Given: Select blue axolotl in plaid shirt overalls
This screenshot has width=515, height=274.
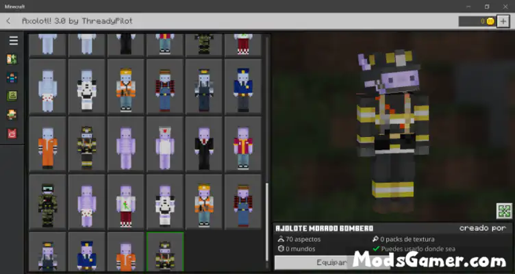Looking at the screenshot, I should (x=165, y=86).
